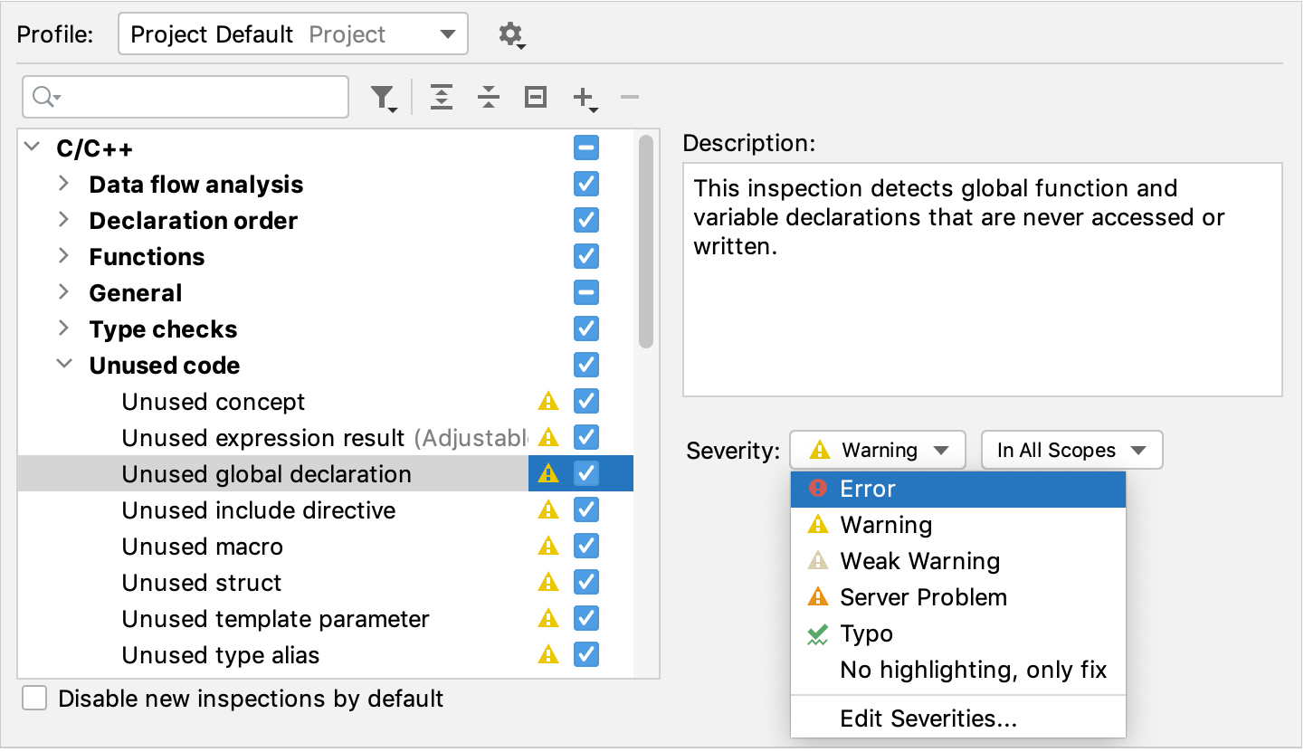This screenshot has height=752, width=1304.
Task: Expand the Data flow analysis node
Action: [63, 183]
